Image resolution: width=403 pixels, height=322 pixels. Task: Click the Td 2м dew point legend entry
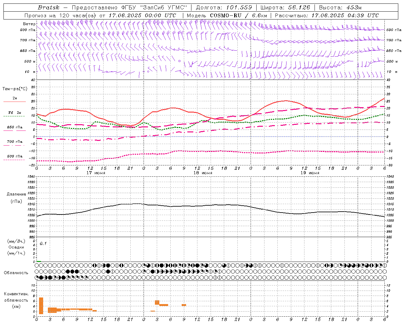point(14,113)
